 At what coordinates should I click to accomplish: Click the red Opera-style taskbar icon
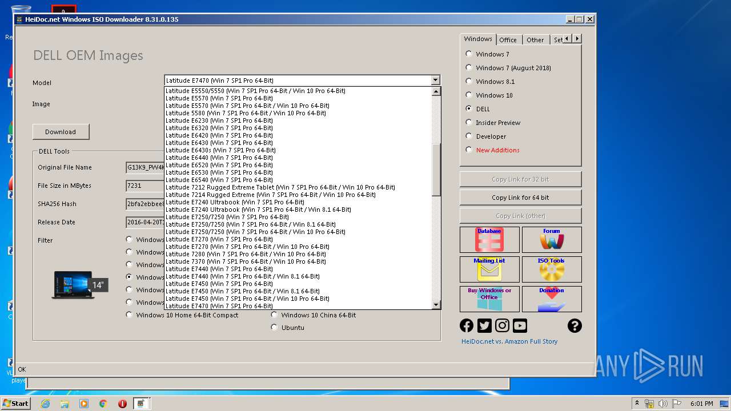122,404
